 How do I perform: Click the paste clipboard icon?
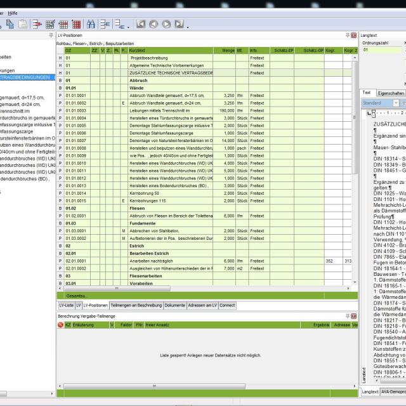pos(22,24)
